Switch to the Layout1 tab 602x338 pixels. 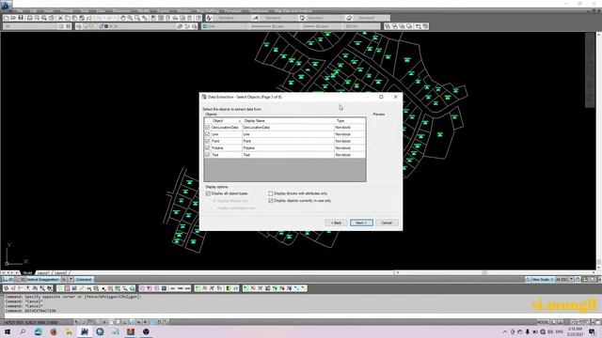click(x=43, y=273)
